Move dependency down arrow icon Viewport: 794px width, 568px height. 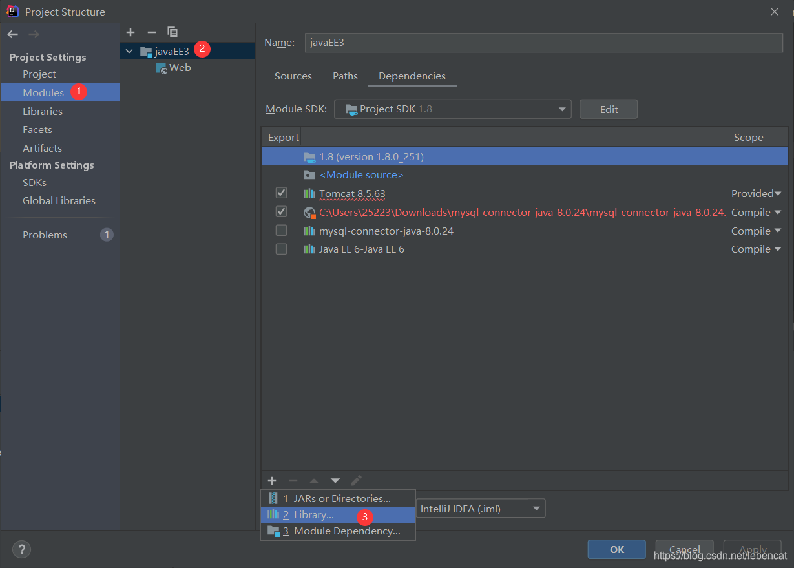pos(335,481)
